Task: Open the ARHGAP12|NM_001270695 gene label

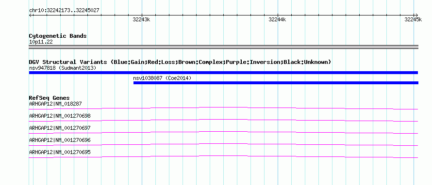Action: pos(60,152)
